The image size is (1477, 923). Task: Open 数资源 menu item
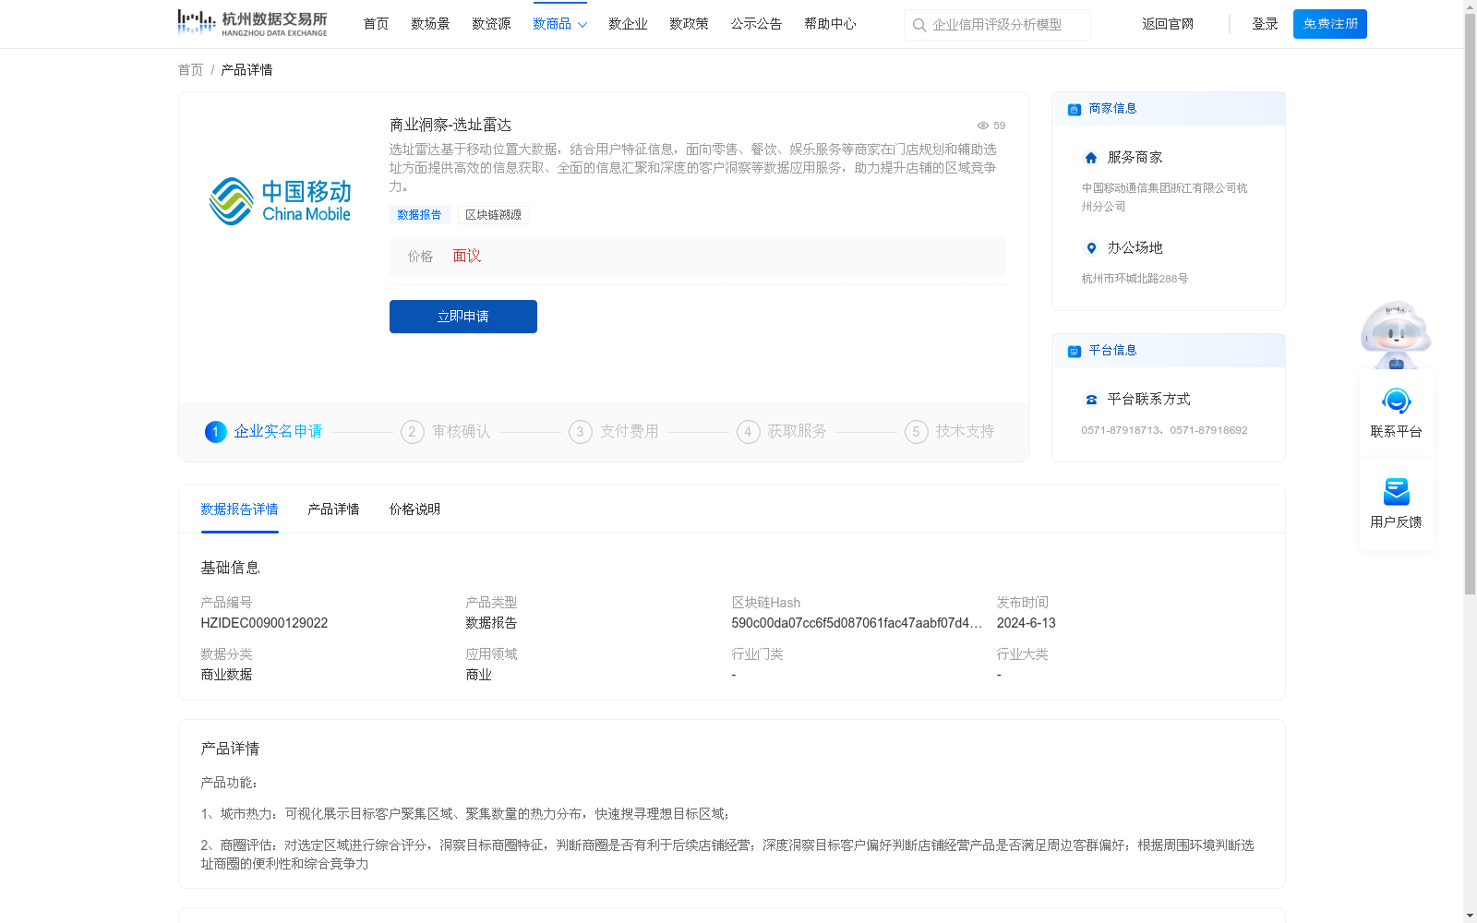(491, 24)
